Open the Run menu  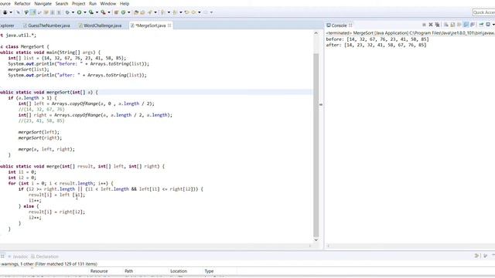[x=93, y=3]
